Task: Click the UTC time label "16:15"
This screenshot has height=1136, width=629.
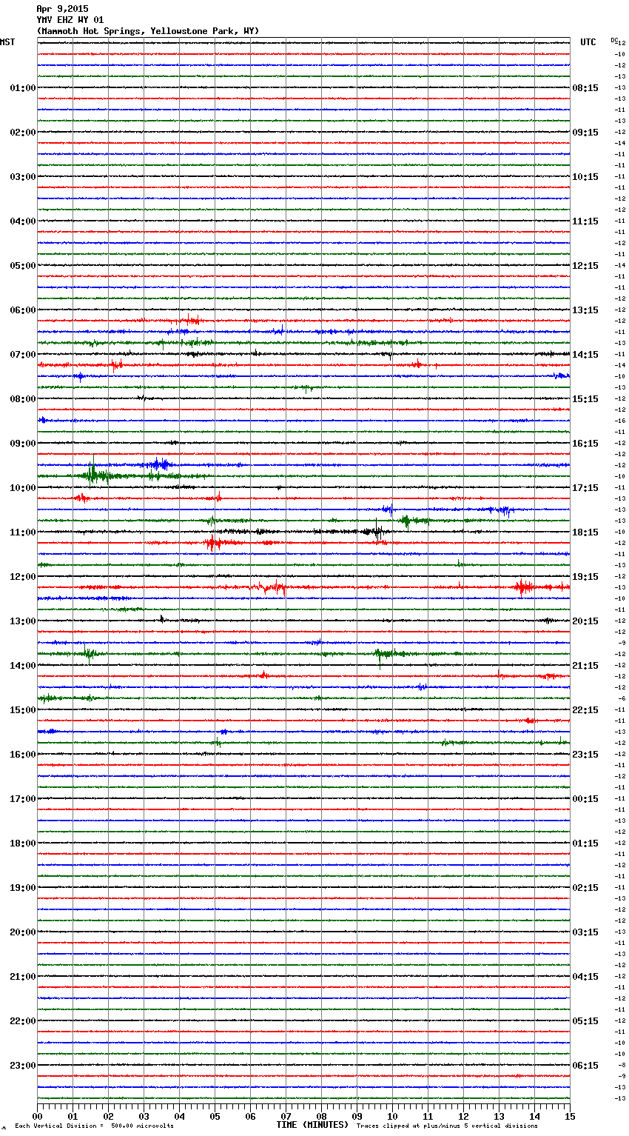Action: pos(585,444)
